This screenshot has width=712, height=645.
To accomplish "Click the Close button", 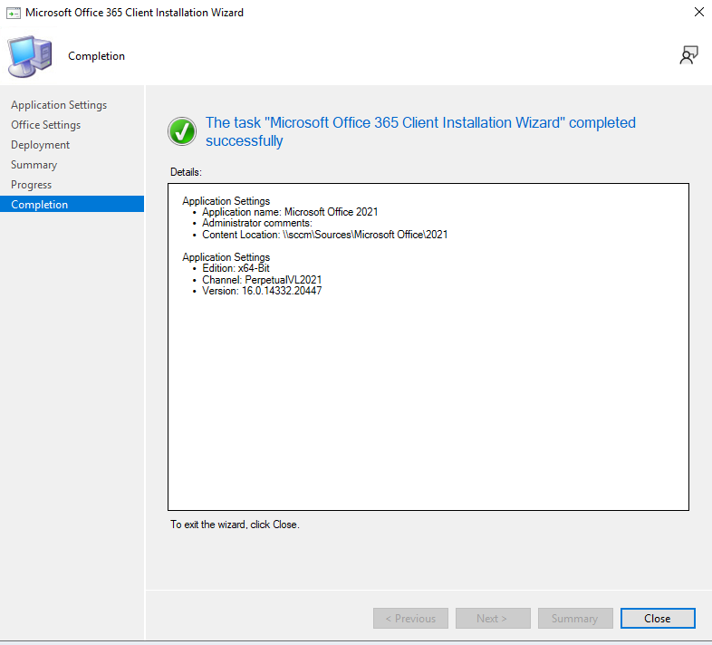I will pos(658,618).
